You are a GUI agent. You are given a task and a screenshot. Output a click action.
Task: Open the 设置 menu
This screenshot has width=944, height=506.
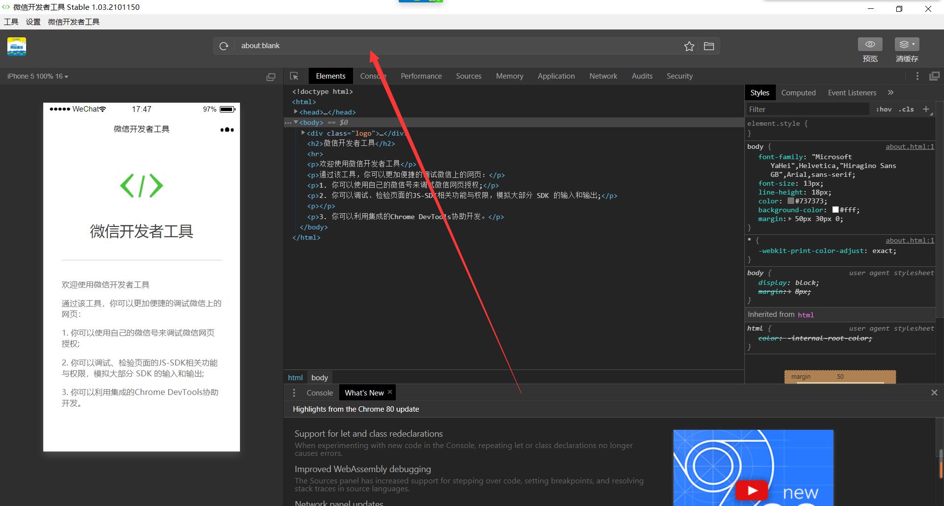pos(33,22)
